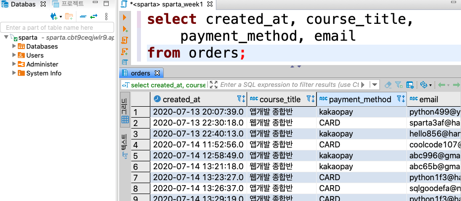This screenshot has height=201, width=461.
Task: Select the sparta_week1 editor tab
Action: pos(166,4)
